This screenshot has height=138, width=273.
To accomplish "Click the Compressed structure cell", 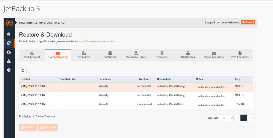I will point(145,104).
